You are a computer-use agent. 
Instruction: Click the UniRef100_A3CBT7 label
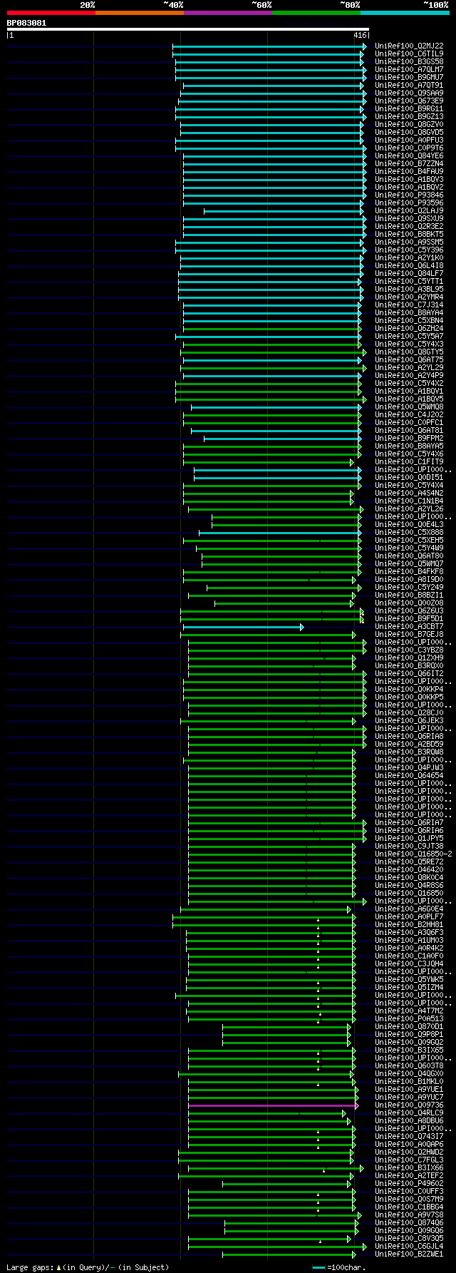click(x=409, y=626)
